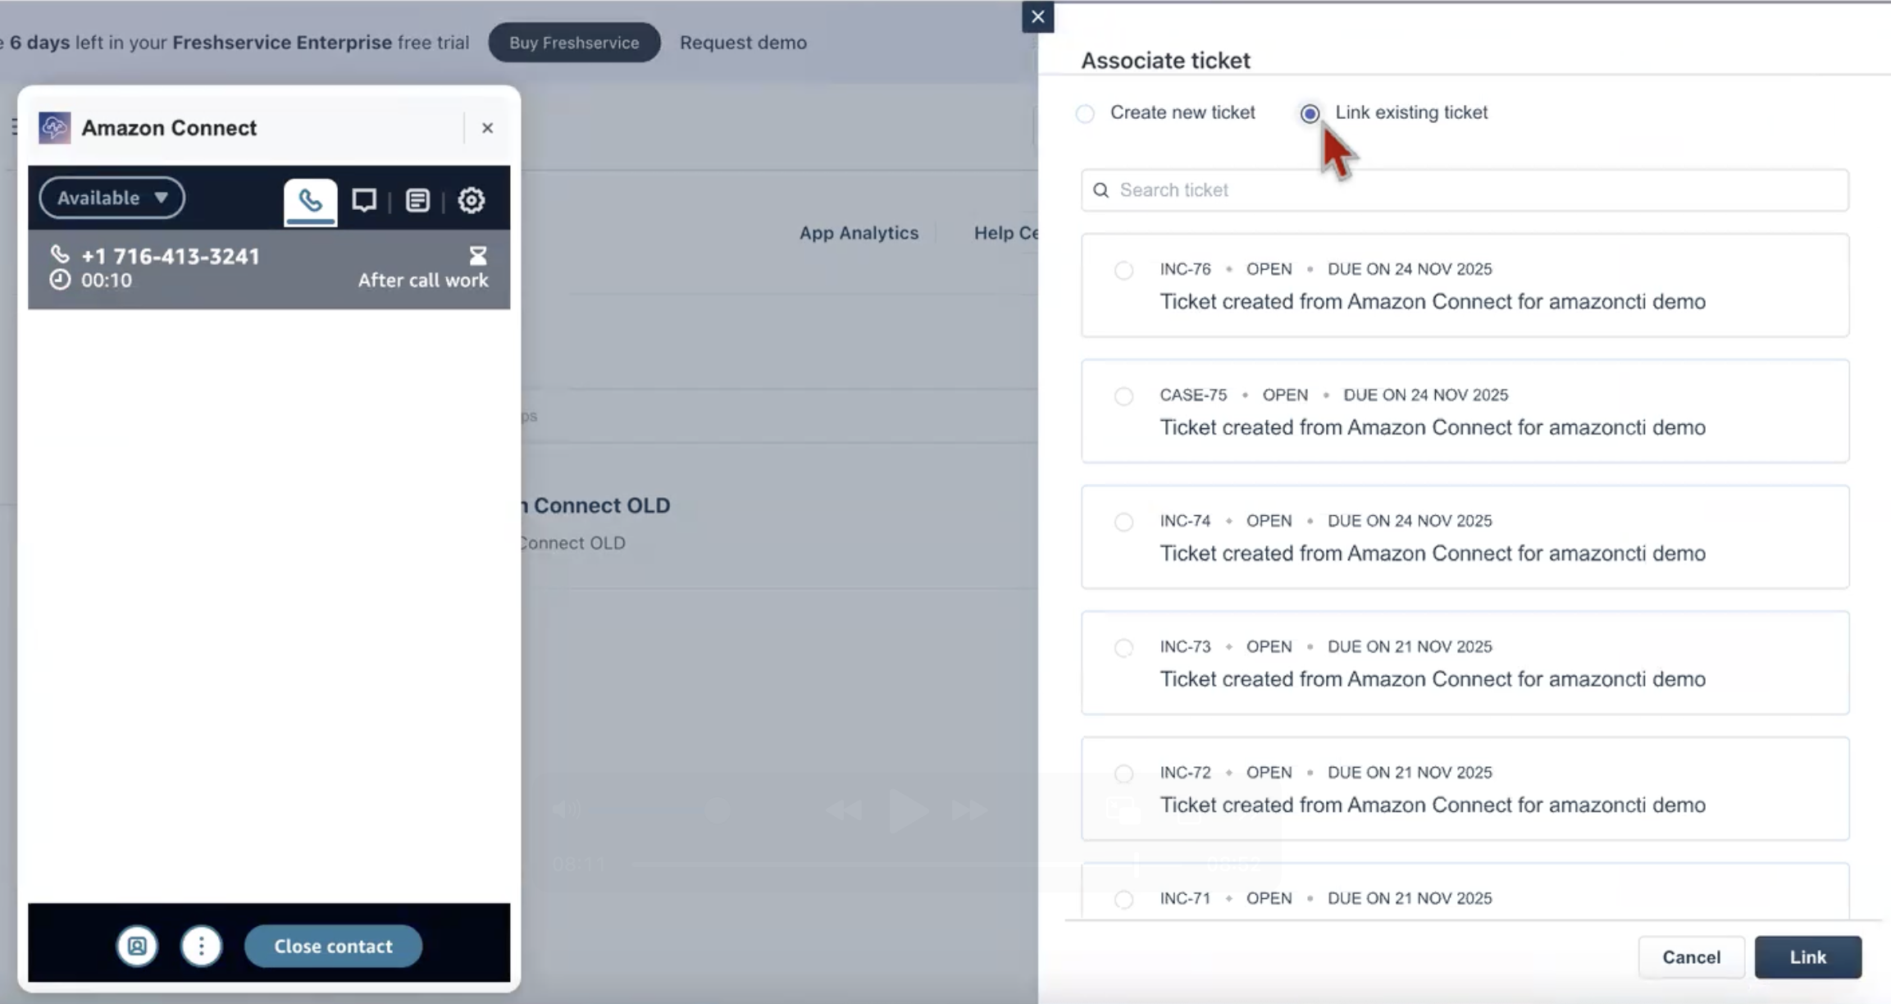This screenshot has width=1891, height=1004.
Task: Open the chat icon in Connect toolbar
Action: [x=364, y=200]
